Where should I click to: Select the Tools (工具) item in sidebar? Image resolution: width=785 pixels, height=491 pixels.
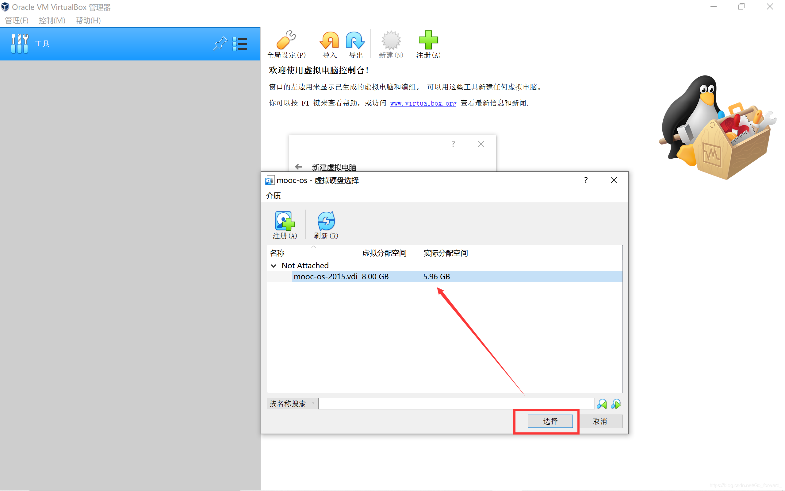(130, 44)
